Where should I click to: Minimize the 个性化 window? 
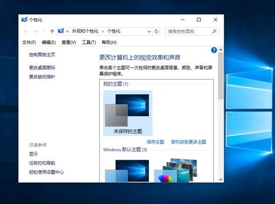coord(183,20)
